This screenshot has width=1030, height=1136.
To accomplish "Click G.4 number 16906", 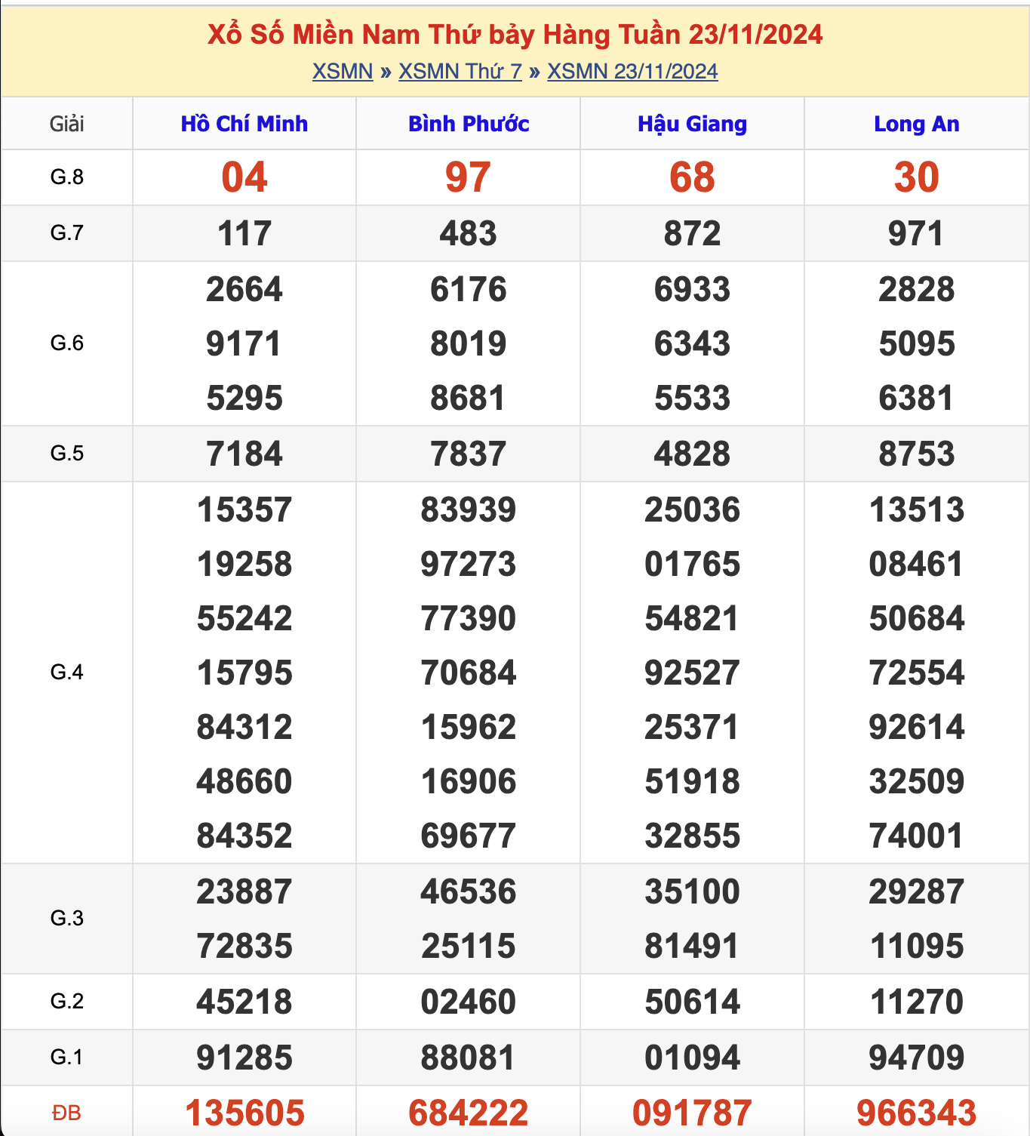I will 469,781.
